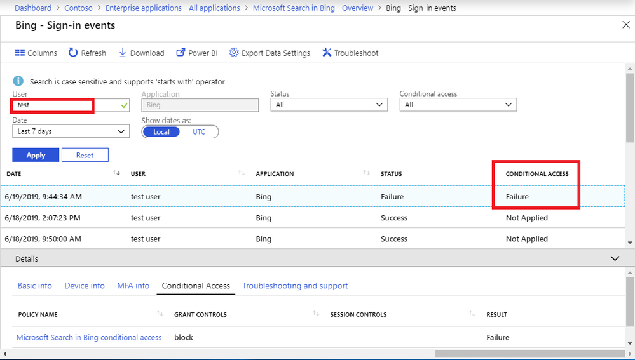Click the Columns grid icon
This screenshot has height=360, width=635.
(20, 53)
